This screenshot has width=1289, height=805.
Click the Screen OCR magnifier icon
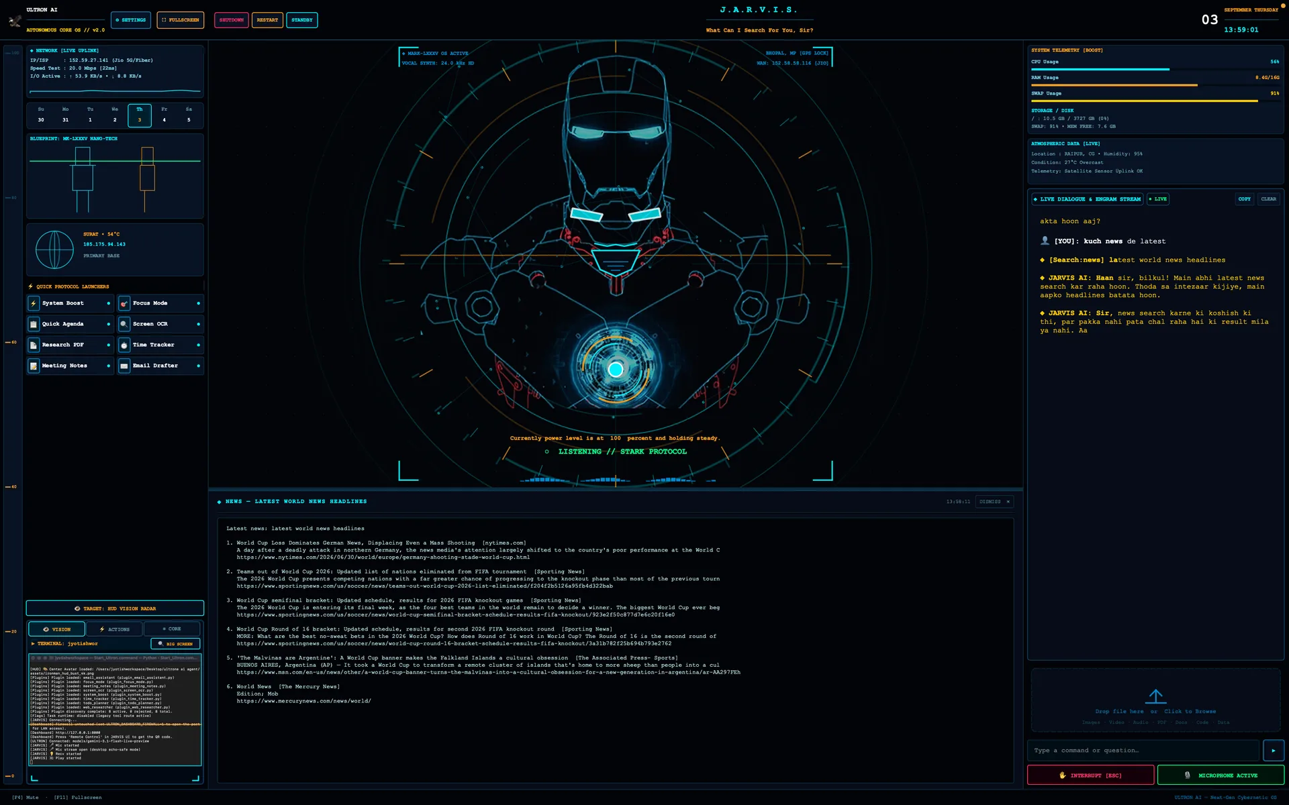click(124, 324)
